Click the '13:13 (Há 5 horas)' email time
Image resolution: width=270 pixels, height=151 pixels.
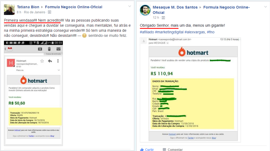point(229,39)
